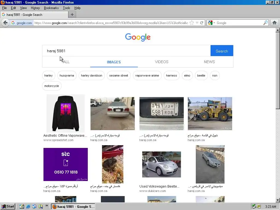Open the Mitsubishi Lancer parked car image

[x=210, y=164]
